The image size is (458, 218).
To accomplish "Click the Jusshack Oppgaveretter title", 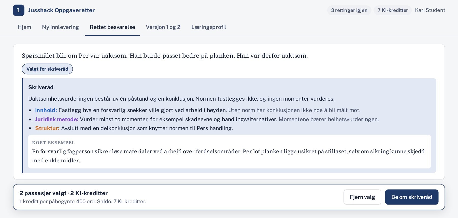I will [x=61, y=10].
